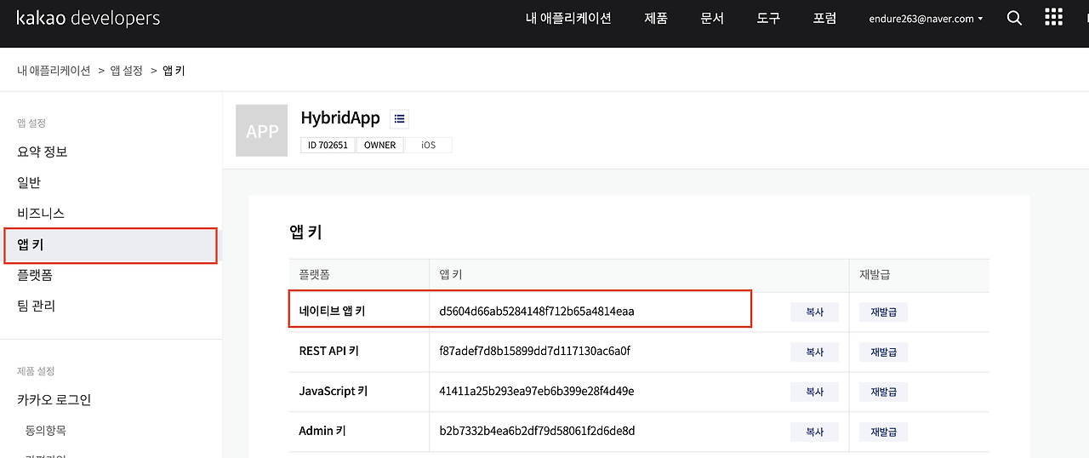Select 요약 정보 in the sidebar
This screenshot has width=1089, height=458.
[43, 152]
